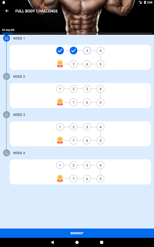Start the WORKOUT button
This screenshot has width=154, height=247.
pyautogui.click(x=77, y=233)
